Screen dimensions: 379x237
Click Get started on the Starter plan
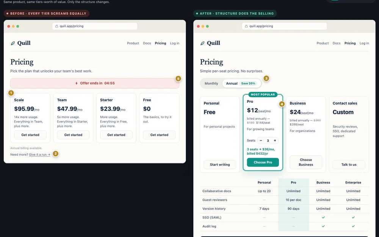[116, 135]
